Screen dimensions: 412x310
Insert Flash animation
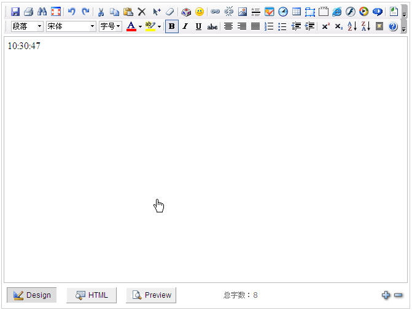click(350, 12)
